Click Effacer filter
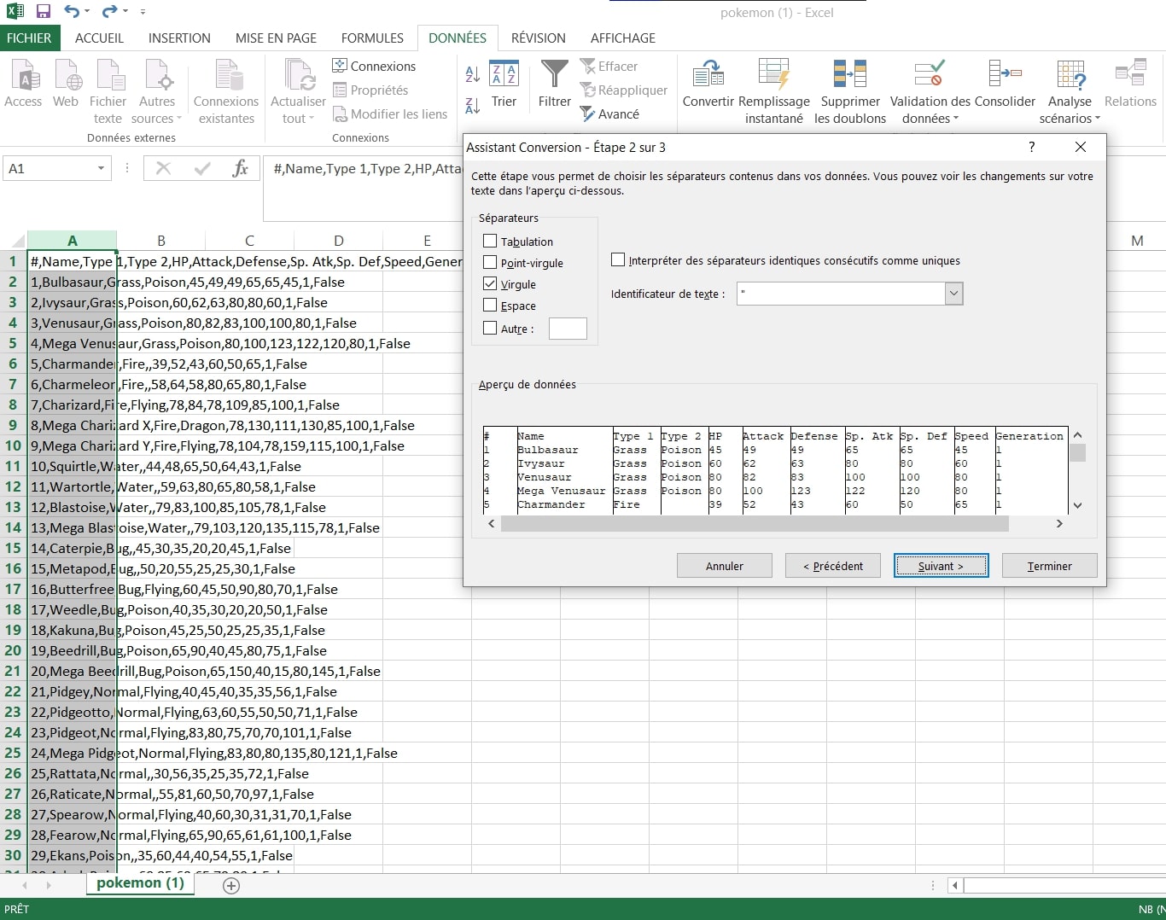Image resolution: width=1166 pixels, height=920 pixels. [x=609, y=66]
